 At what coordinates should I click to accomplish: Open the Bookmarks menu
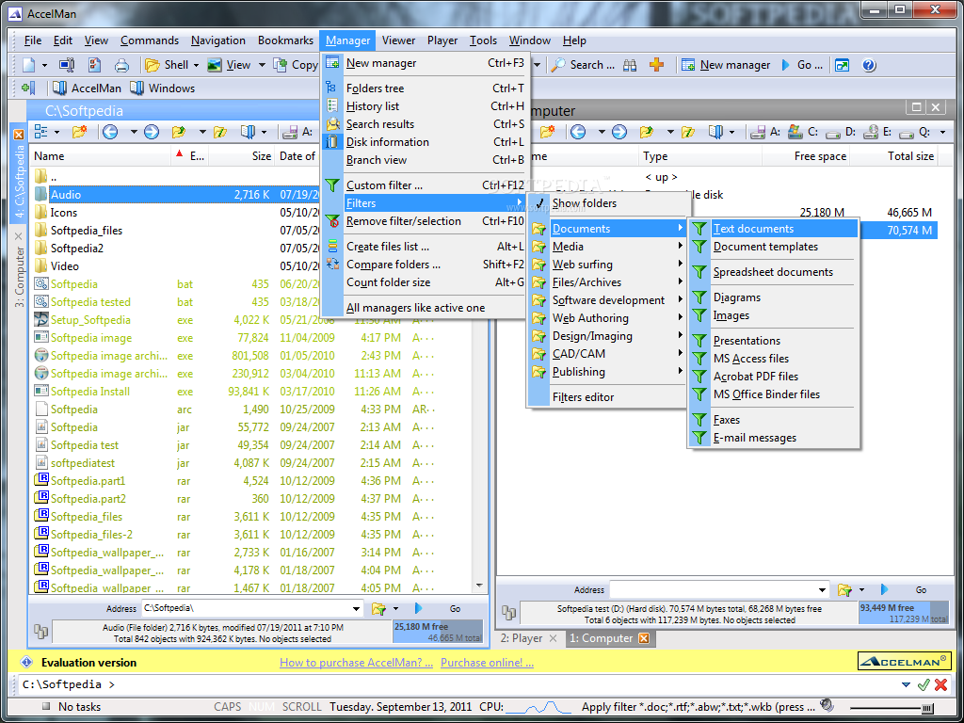[x=285, y=40]
